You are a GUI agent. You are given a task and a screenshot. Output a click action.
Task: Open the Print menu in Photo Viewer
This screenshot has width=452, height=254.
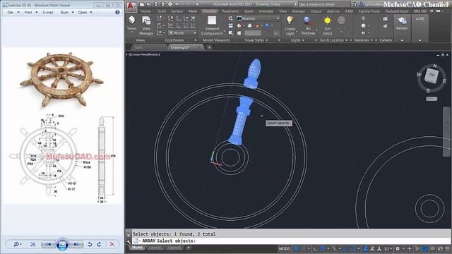click(31, 13)
